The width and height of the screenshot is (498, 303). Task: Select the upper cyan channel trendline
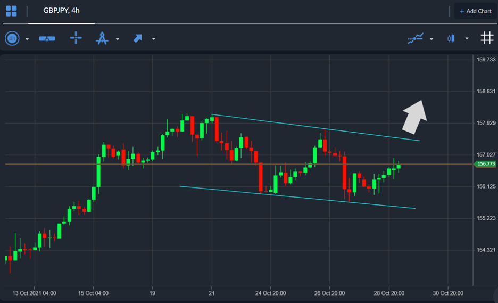pyautogui.click(x=316, y=127)
